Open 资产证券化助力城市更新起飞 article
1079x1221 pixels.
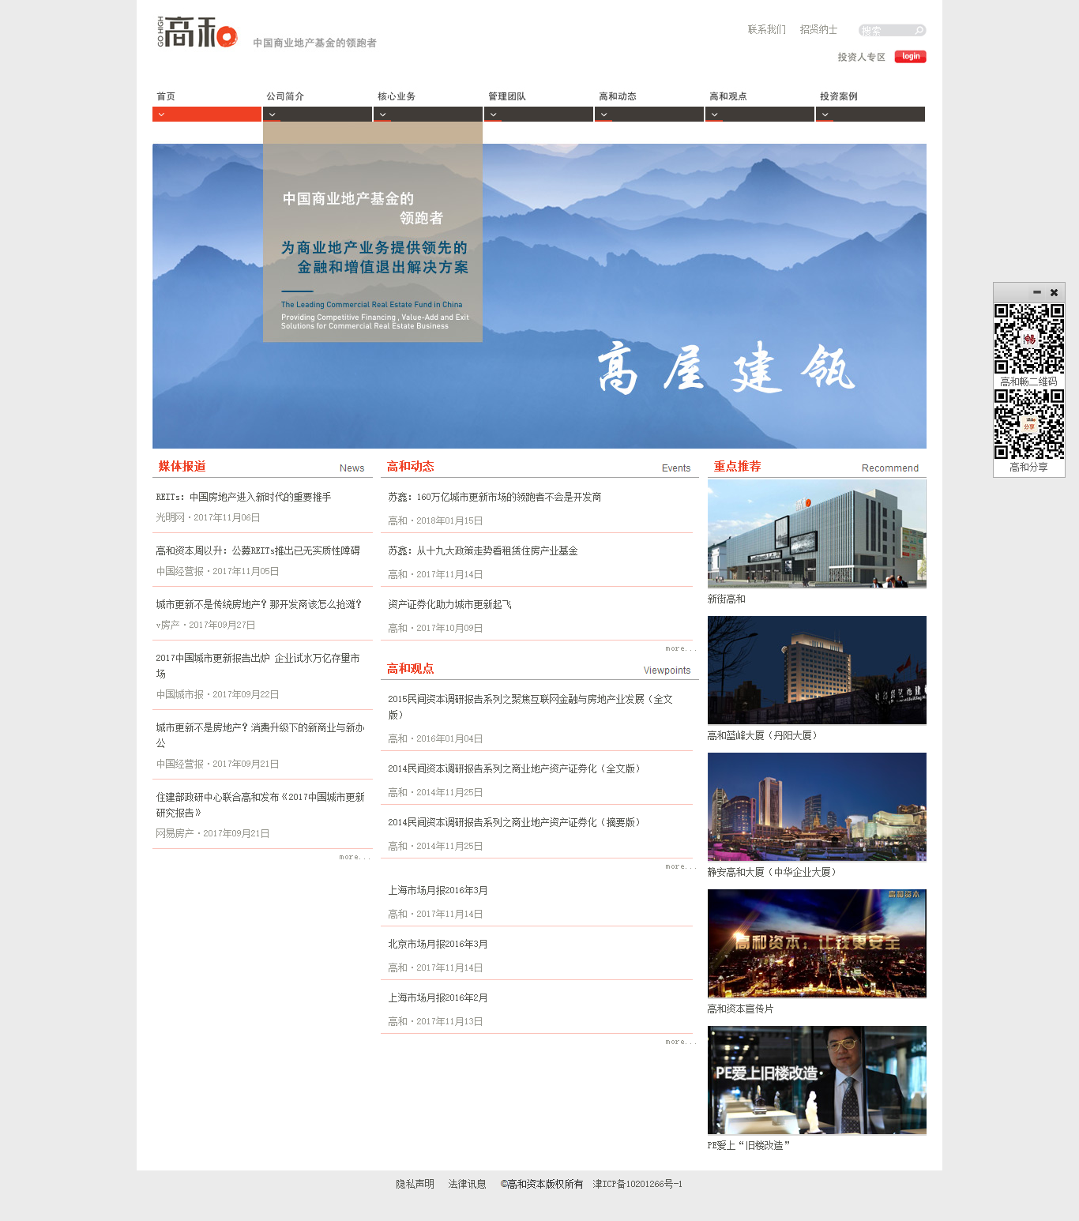pyautogui.click(x=449, y=604)
